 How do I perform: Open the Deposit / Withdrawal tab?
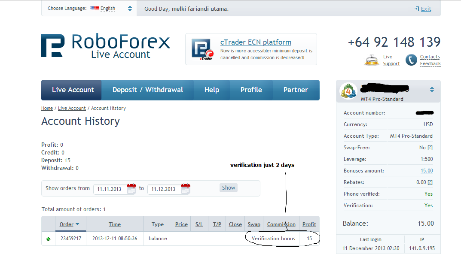point(148,90)
